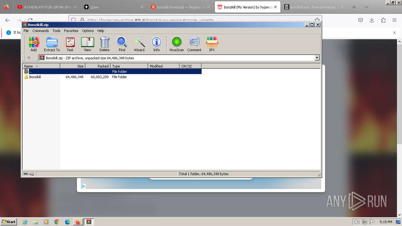
Task: Select the Bonzikill folder row
Action: tap(112, 77)
